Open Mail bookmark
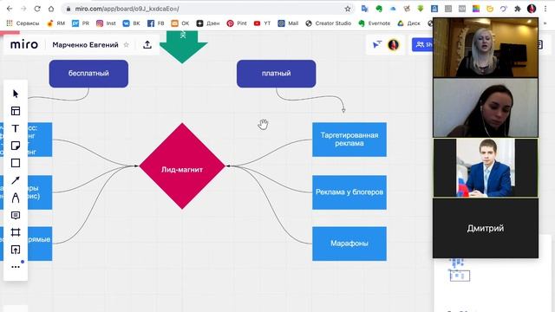The height and width of the screenshot is (312, 555). (288, 23)
